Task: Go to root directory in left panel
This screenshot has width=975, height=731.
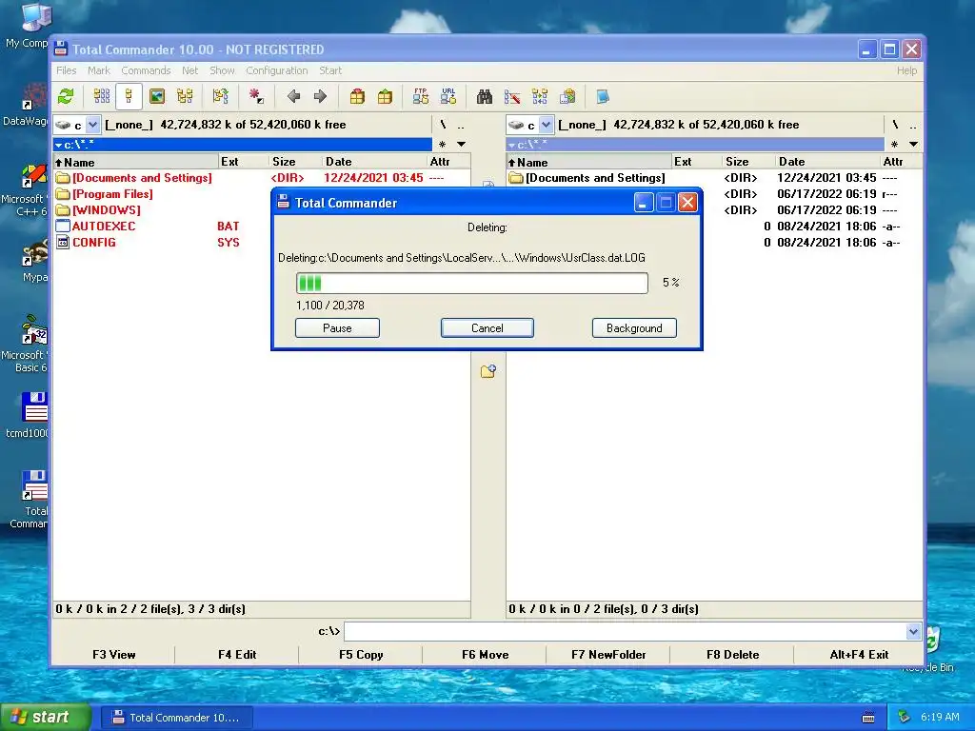Action: point(443,125)
